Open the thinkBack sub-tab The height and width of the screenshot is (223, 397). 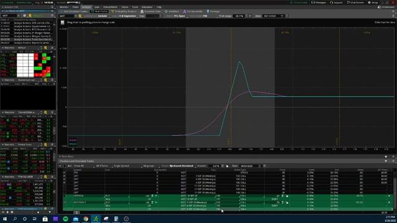172,11
